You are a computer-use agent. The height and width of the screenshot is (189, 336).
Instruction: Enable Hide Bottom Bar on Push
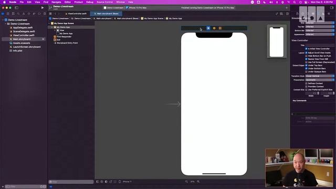click(x=306, y=56)
